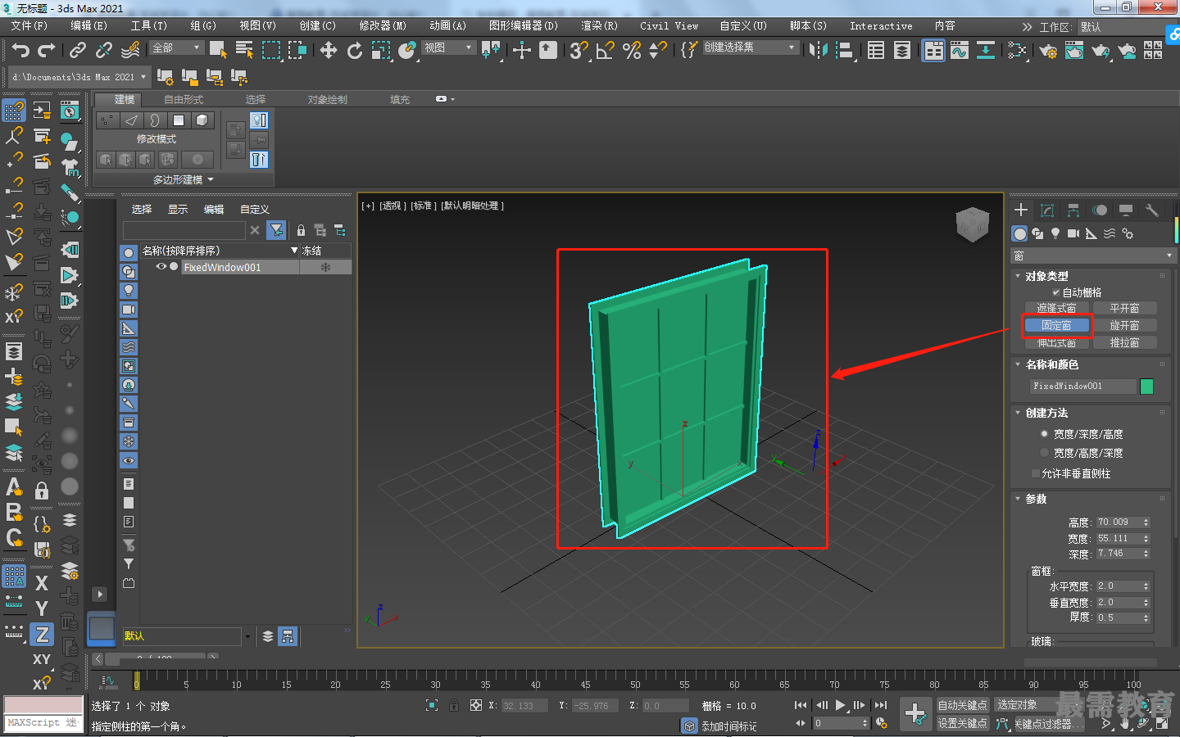Open the 视图 reference coordinate dropdown

point(449,48)
